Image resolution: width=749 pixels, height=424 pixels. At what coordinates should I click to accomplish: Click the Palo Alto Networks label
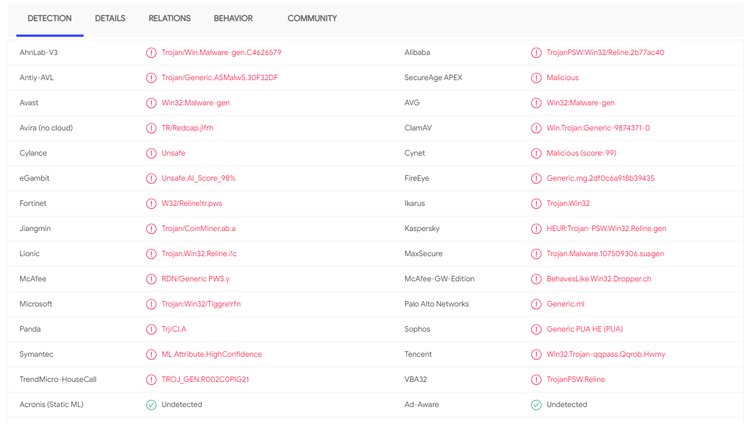[x=436, y=304]
